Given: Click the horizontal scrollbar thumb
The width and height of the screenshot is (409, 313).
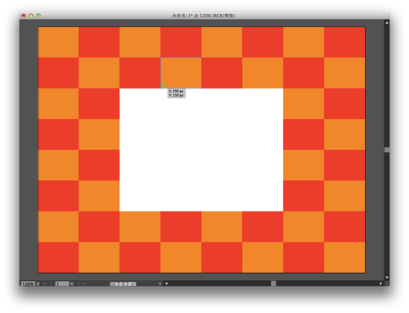Looking at the screenshot, I should 273,284.
